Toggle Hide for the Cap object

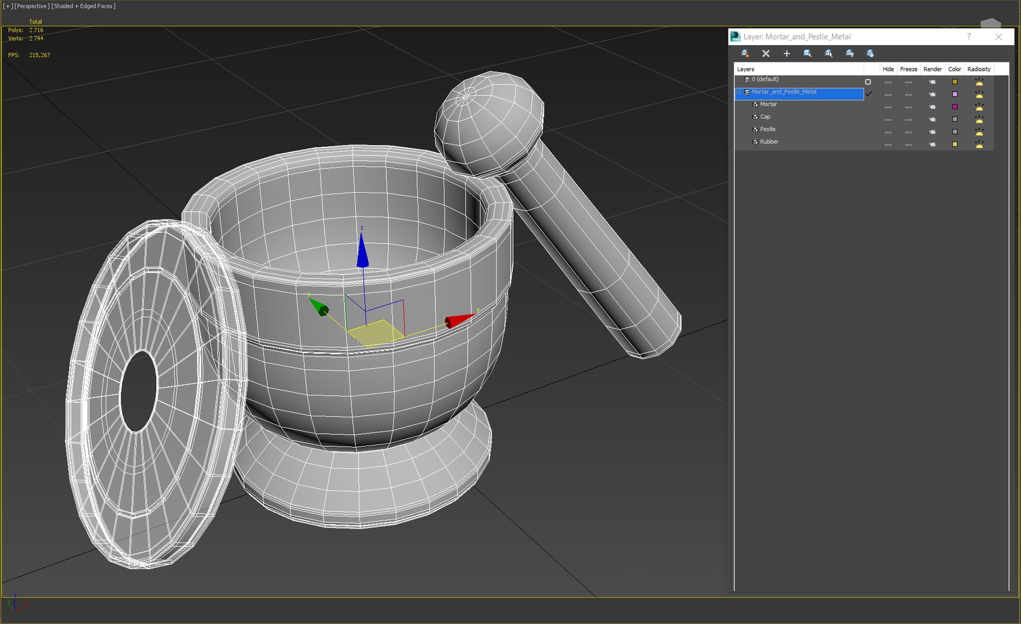[888, 120]
